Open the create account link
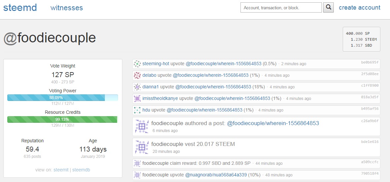The height and width of the screenshot is (182, 390). coord(360,8)
